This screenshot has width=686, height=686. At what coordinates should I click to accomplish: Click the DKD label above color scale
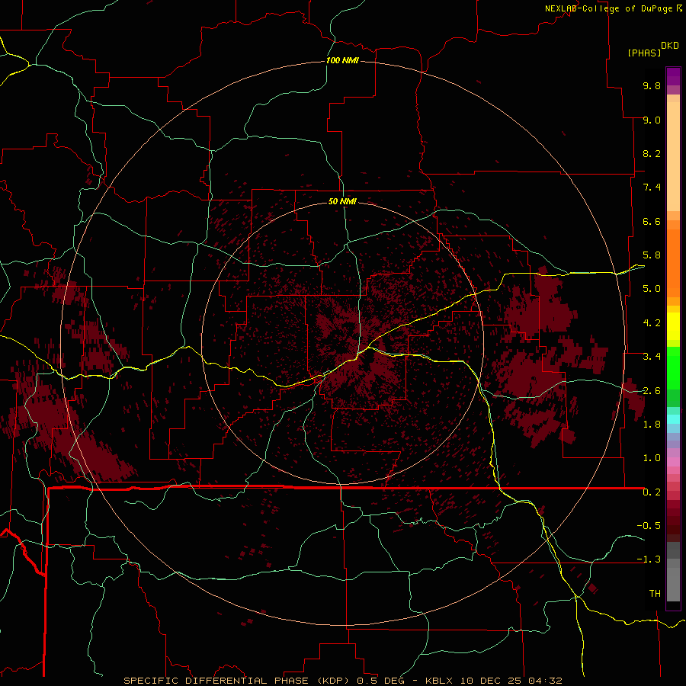[x=669, y=46]
